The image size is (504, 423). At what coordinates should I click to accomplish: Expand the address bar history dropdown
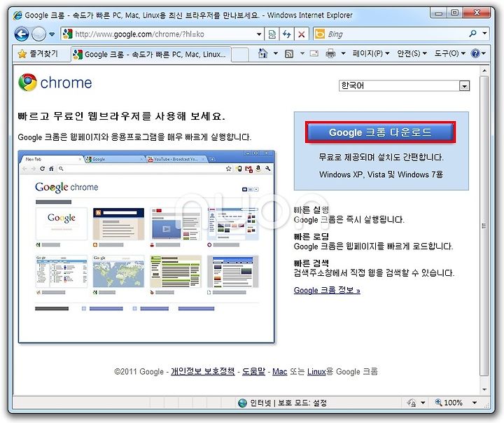coord(259,34)
